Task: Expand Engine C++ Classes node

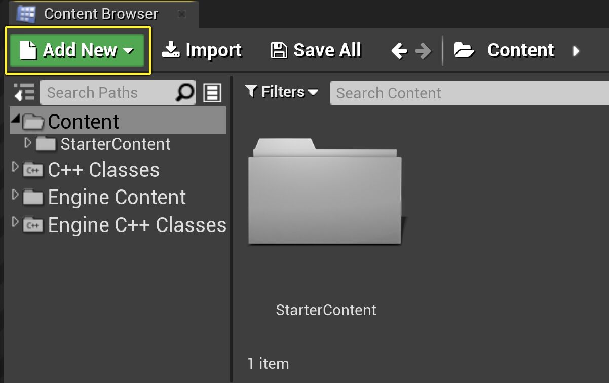Action: click(15, 222)
